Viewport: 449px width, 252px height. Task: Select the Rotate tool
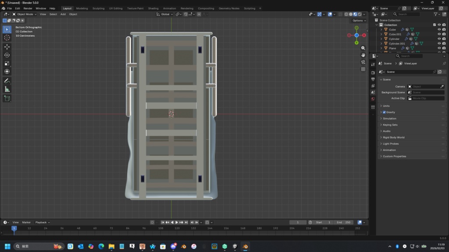pyautogui.click(x=7, y=55)
